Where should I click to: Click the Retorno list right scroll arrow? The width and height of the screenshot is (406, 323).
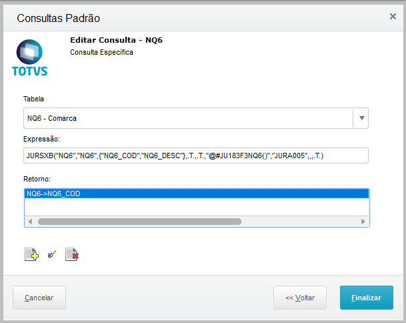point(363,221)
